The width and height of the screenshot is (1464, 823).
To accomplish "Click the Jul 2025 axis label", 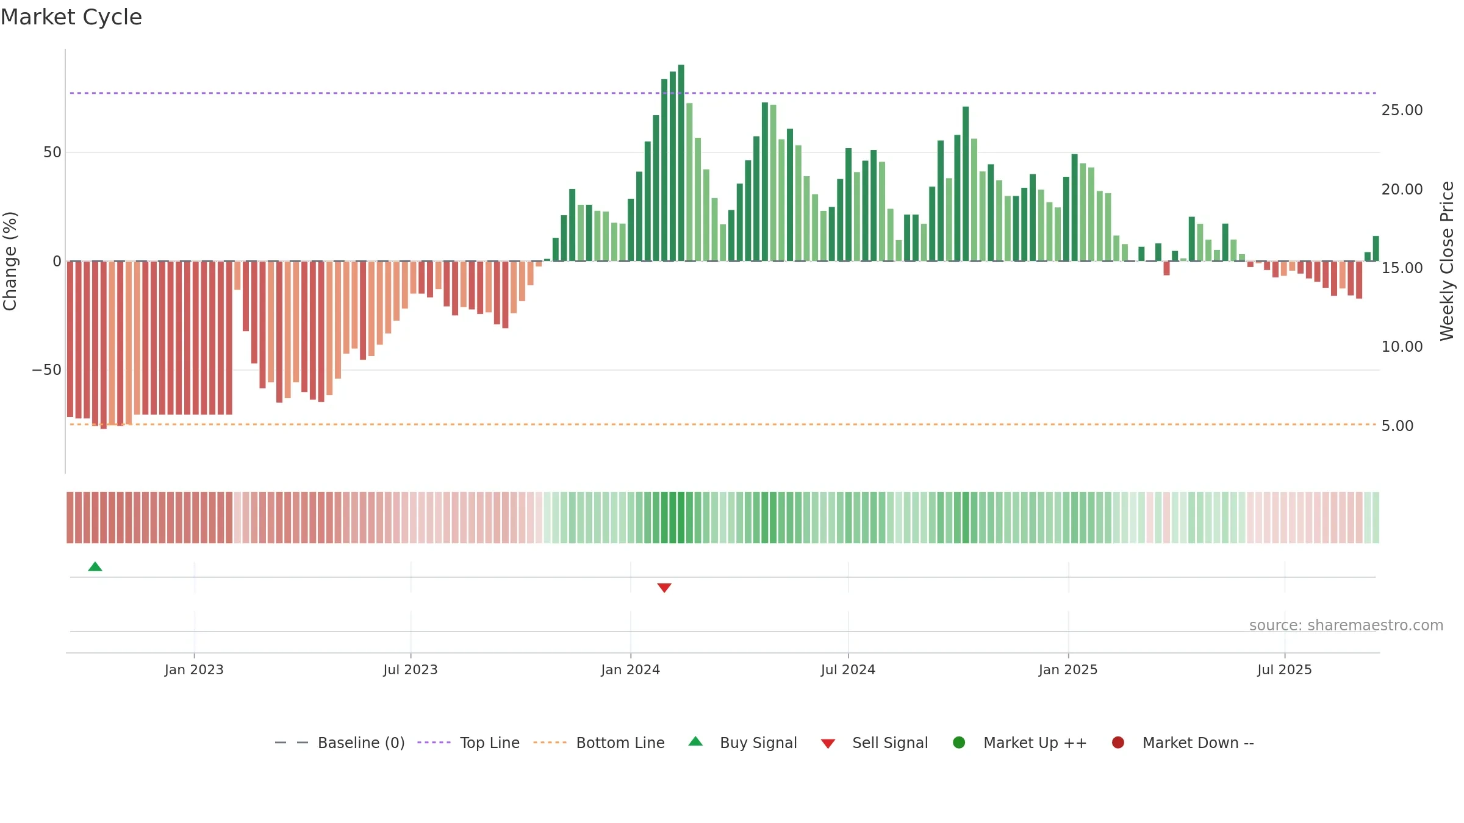I will tap(1285, 669).
